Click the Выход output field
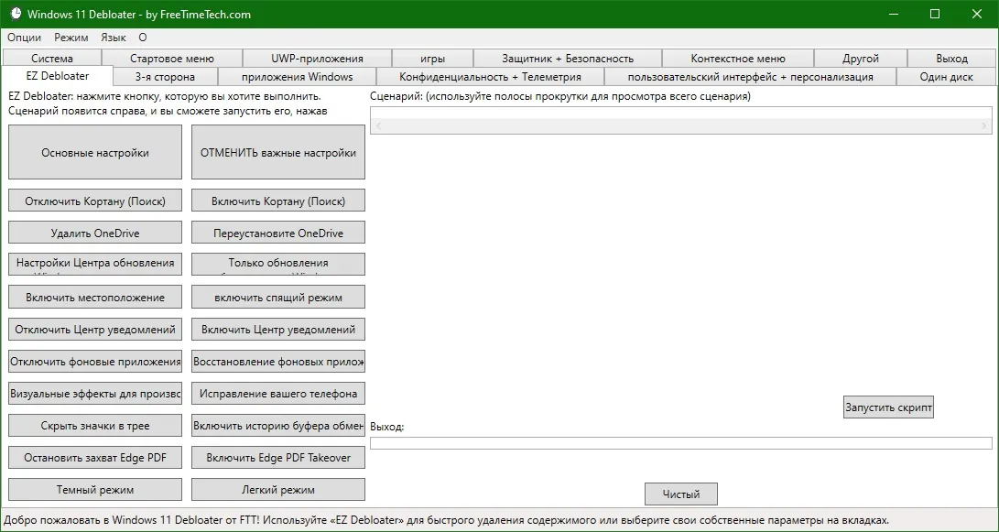The width and height of the screenshot is (999, 532). [681, 443]
